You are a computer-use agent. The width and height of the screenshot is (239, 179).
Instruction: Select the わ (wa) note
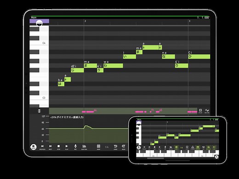click(x=113, y=66)
